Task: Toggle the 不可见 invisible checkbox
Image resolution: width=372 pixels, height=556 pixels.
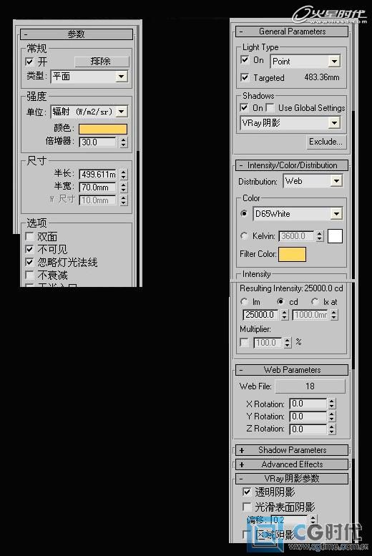Action: point(30,249)
